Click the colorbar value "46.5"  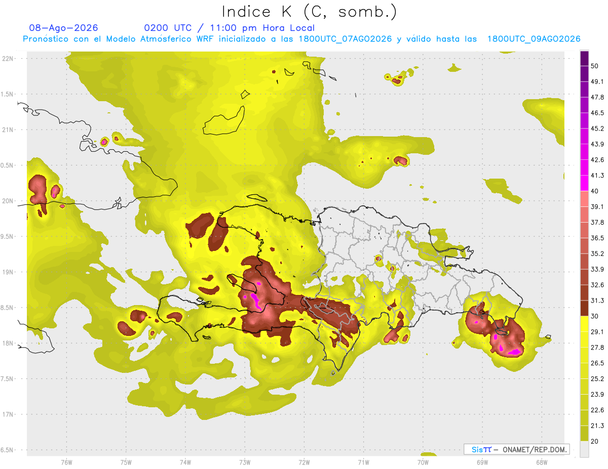click(597, 113)
